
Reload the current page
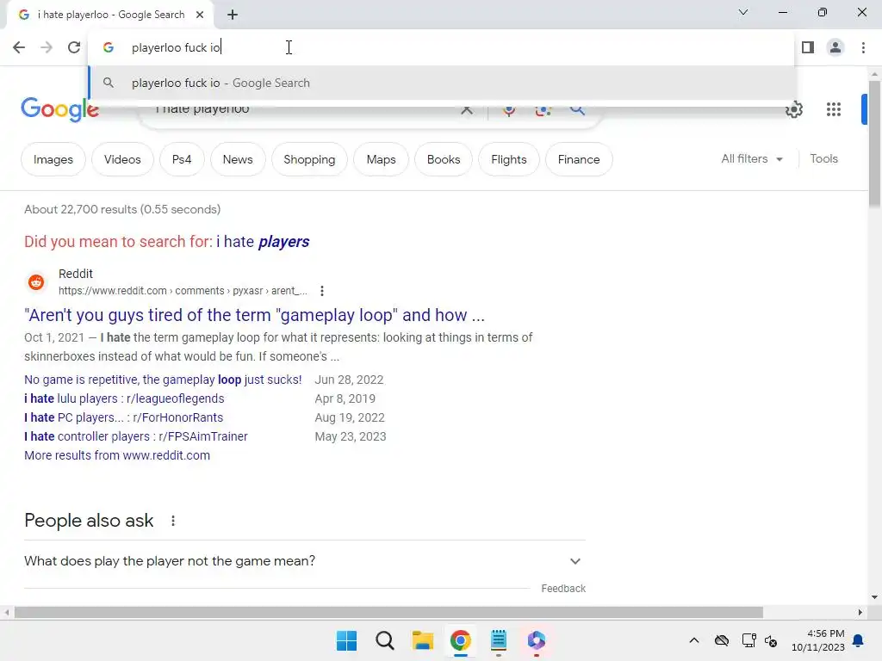[x=74, y=47]
